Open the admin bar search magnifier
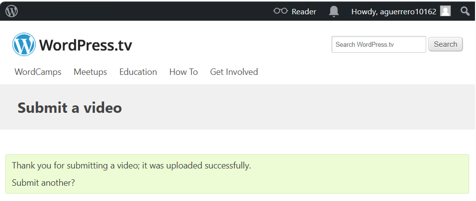 (x=465, y=11)
